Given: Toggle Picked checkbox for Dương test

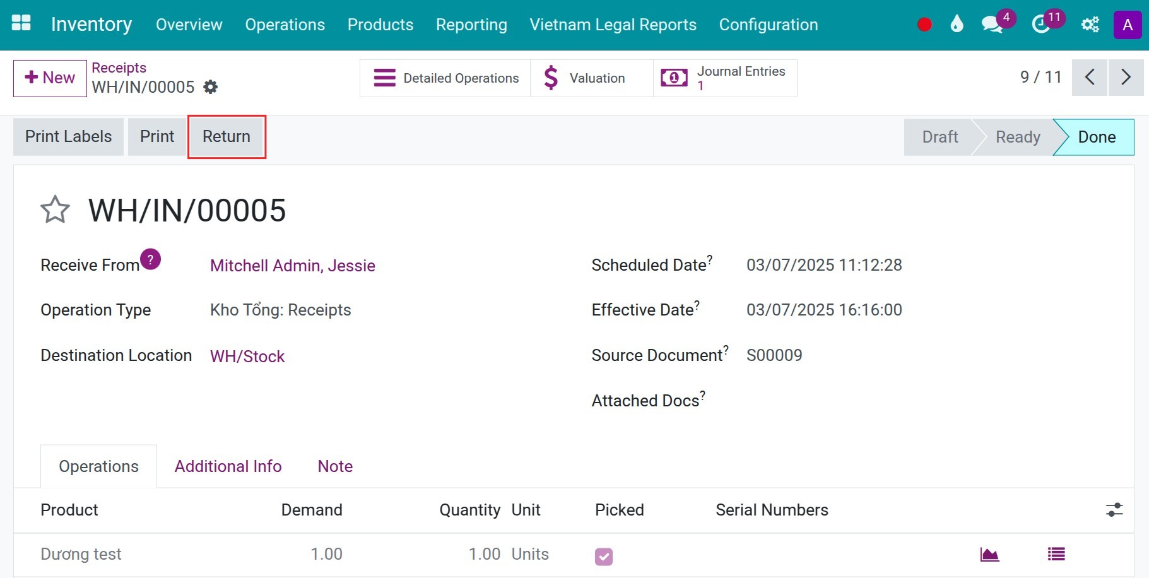Looking at the screenshot, I should pos(604,556).
